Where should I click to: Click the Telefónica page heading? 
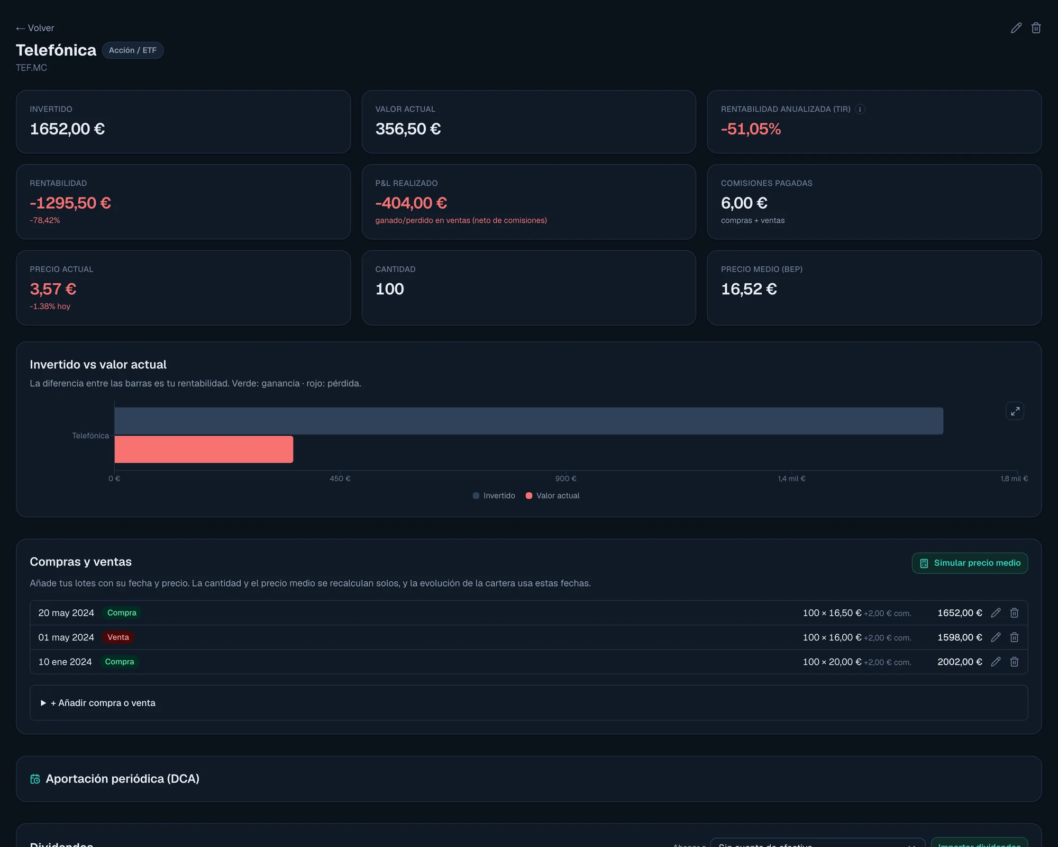56,50
